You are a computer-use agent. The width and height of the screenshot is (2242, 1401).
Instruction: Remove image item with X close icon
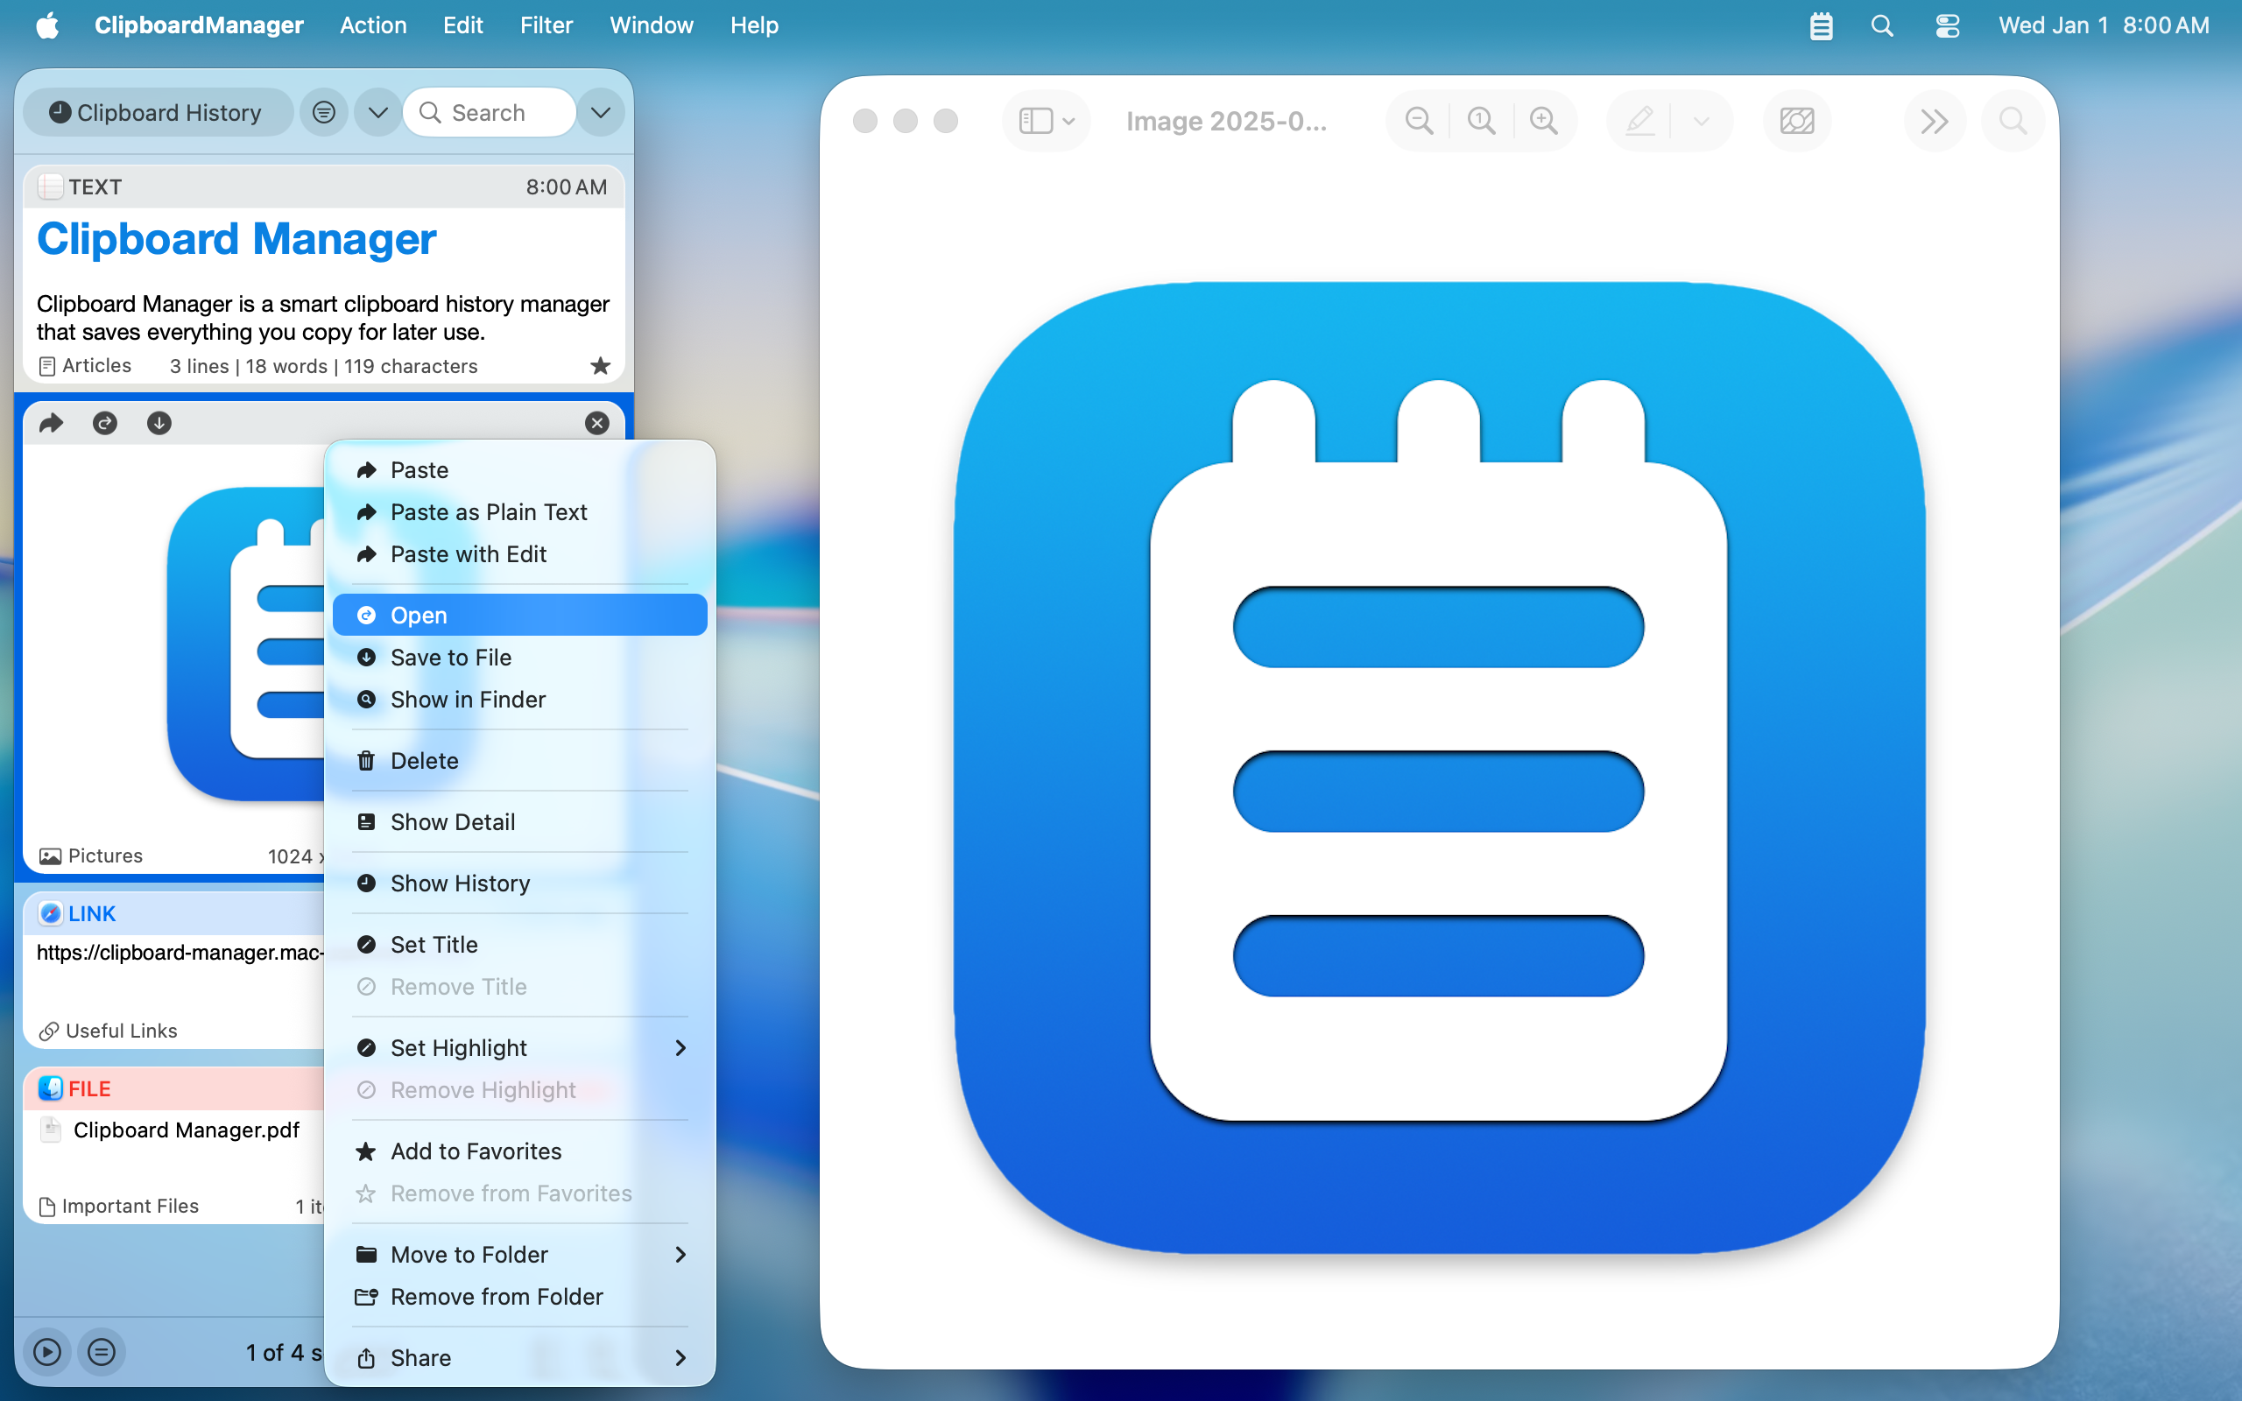point(597,424)
